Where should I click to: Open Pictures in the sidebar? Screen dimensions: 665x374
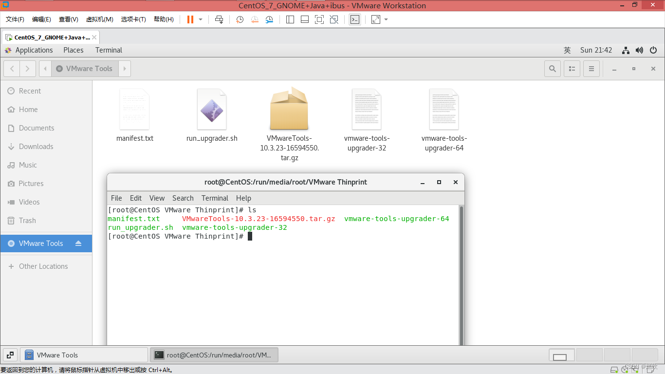point(46,184)
